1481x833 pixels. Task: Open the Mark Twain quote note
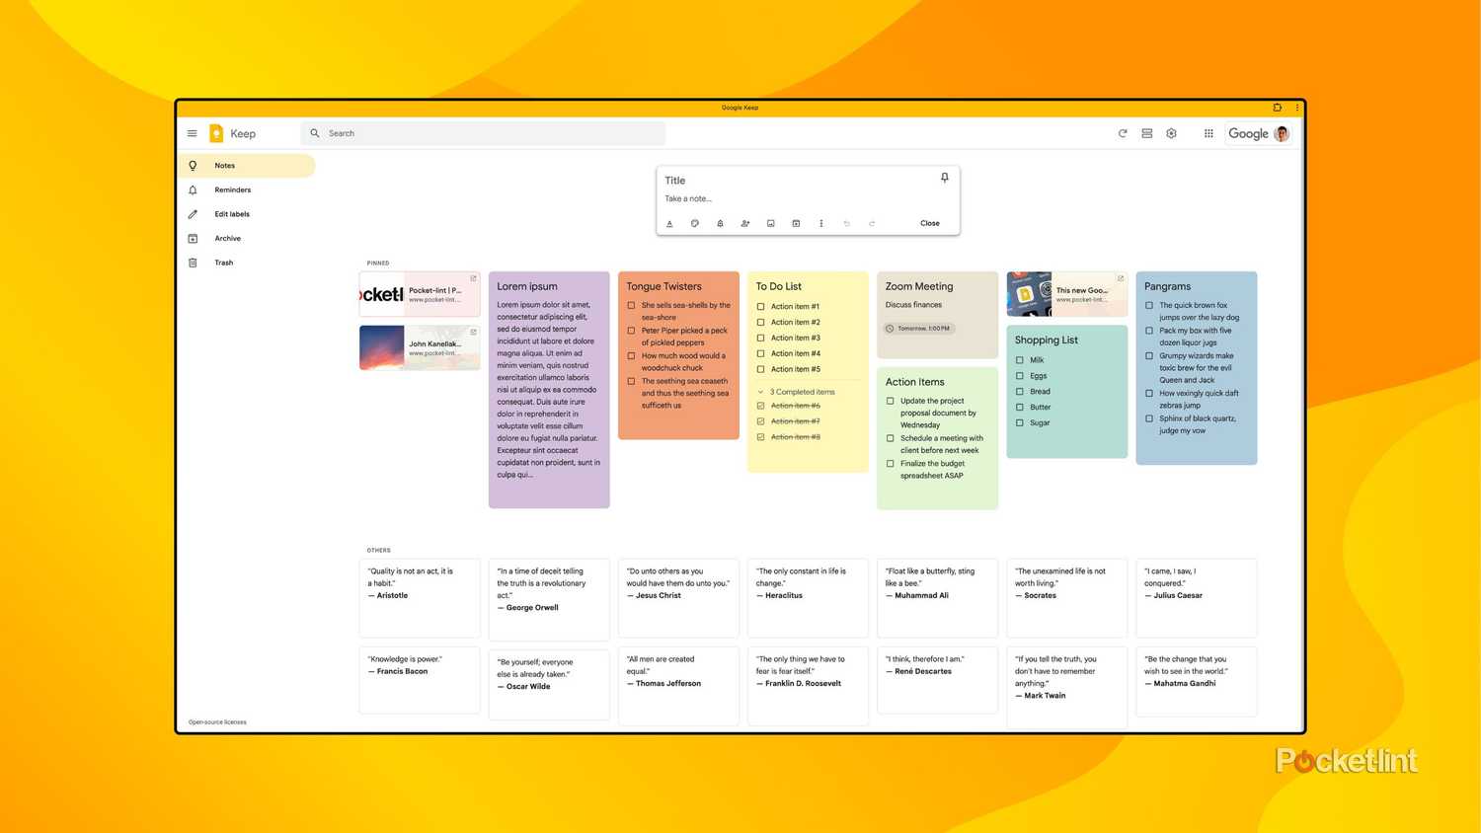click(x=1067, y=688)
